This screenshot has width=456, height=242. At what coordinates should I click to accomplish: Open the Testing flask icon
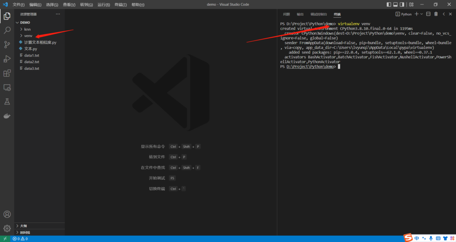7,102
